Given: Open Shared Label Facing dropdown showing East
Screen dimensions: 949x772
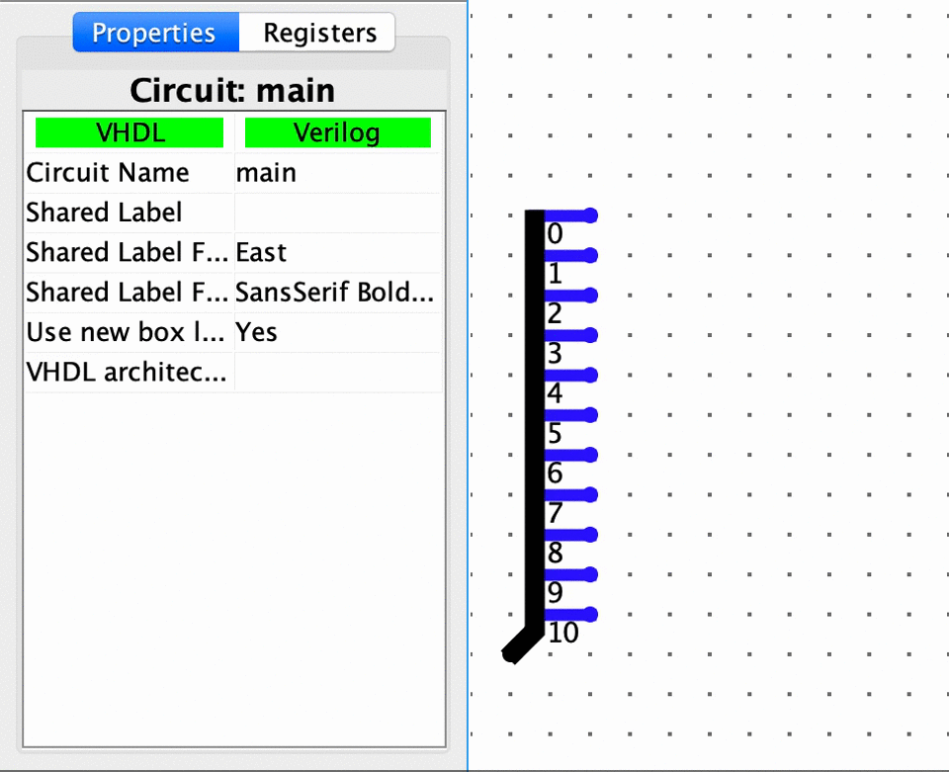Looking at the screenshot, I should (x=336, y=253).
